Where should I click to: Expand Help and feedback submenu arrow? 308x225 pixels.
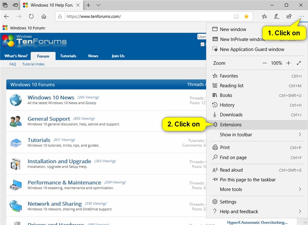tap(300, 211)
